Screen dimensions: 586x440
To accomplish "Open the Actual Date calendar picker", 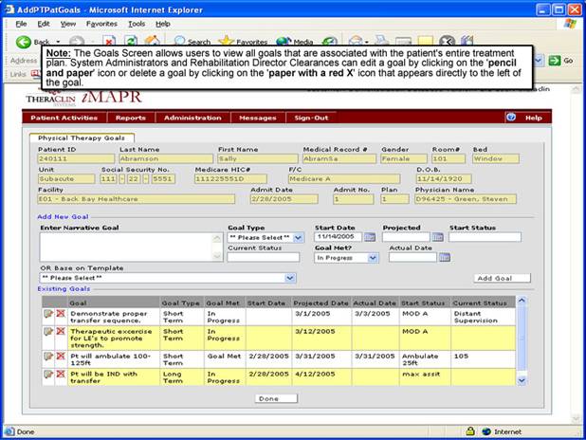I will tap(445, 257).
